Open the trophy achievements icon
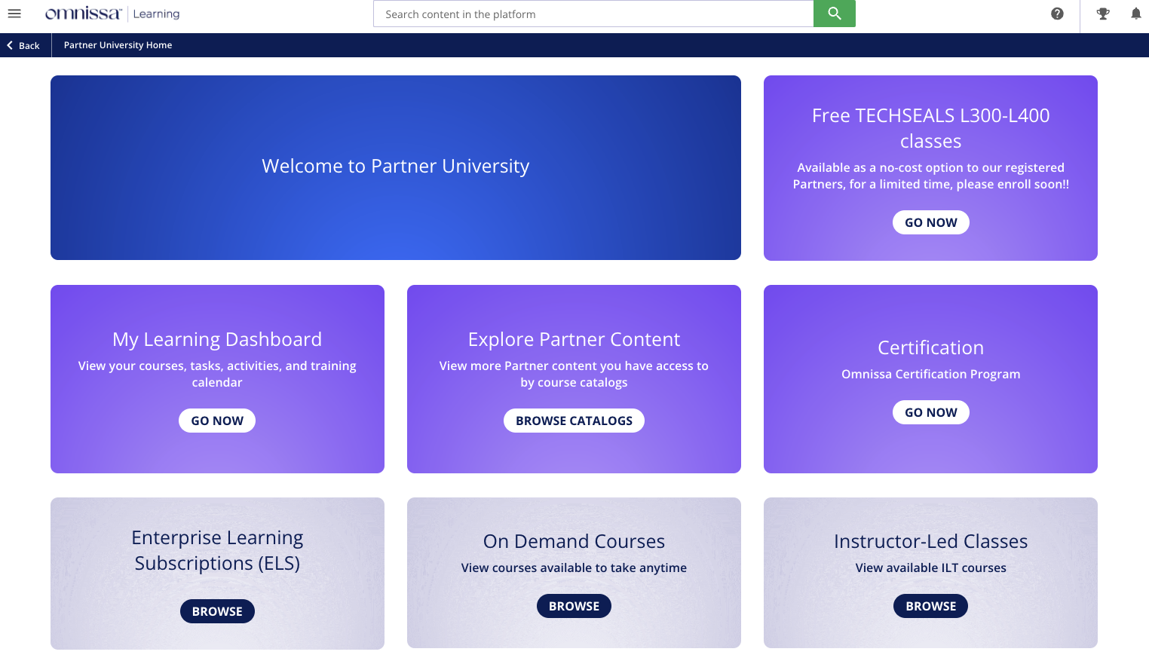The height and width of the screenshot is (664, 1149). [x=1102, y=14]
